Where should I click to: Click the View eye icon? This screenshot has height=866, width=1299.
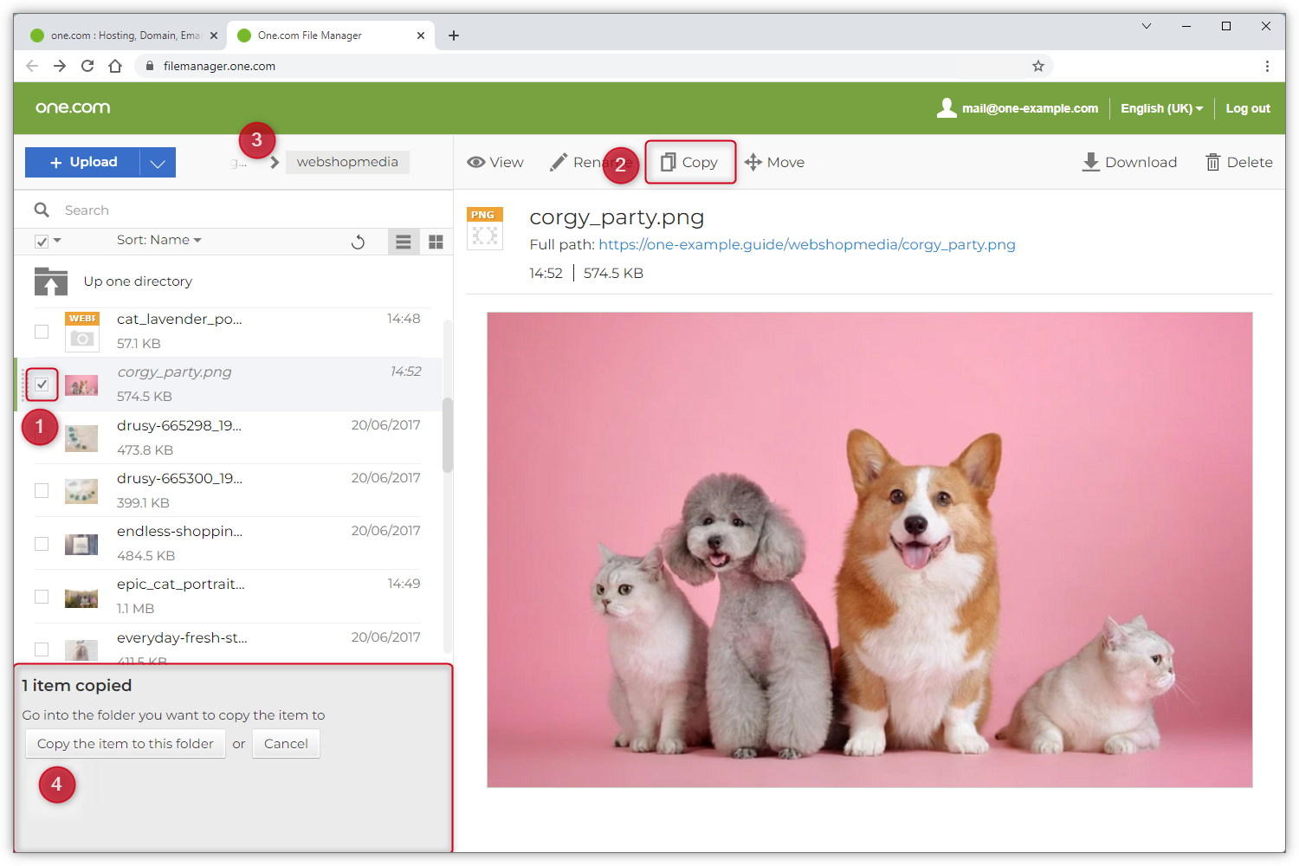click(x=475, y=162)
